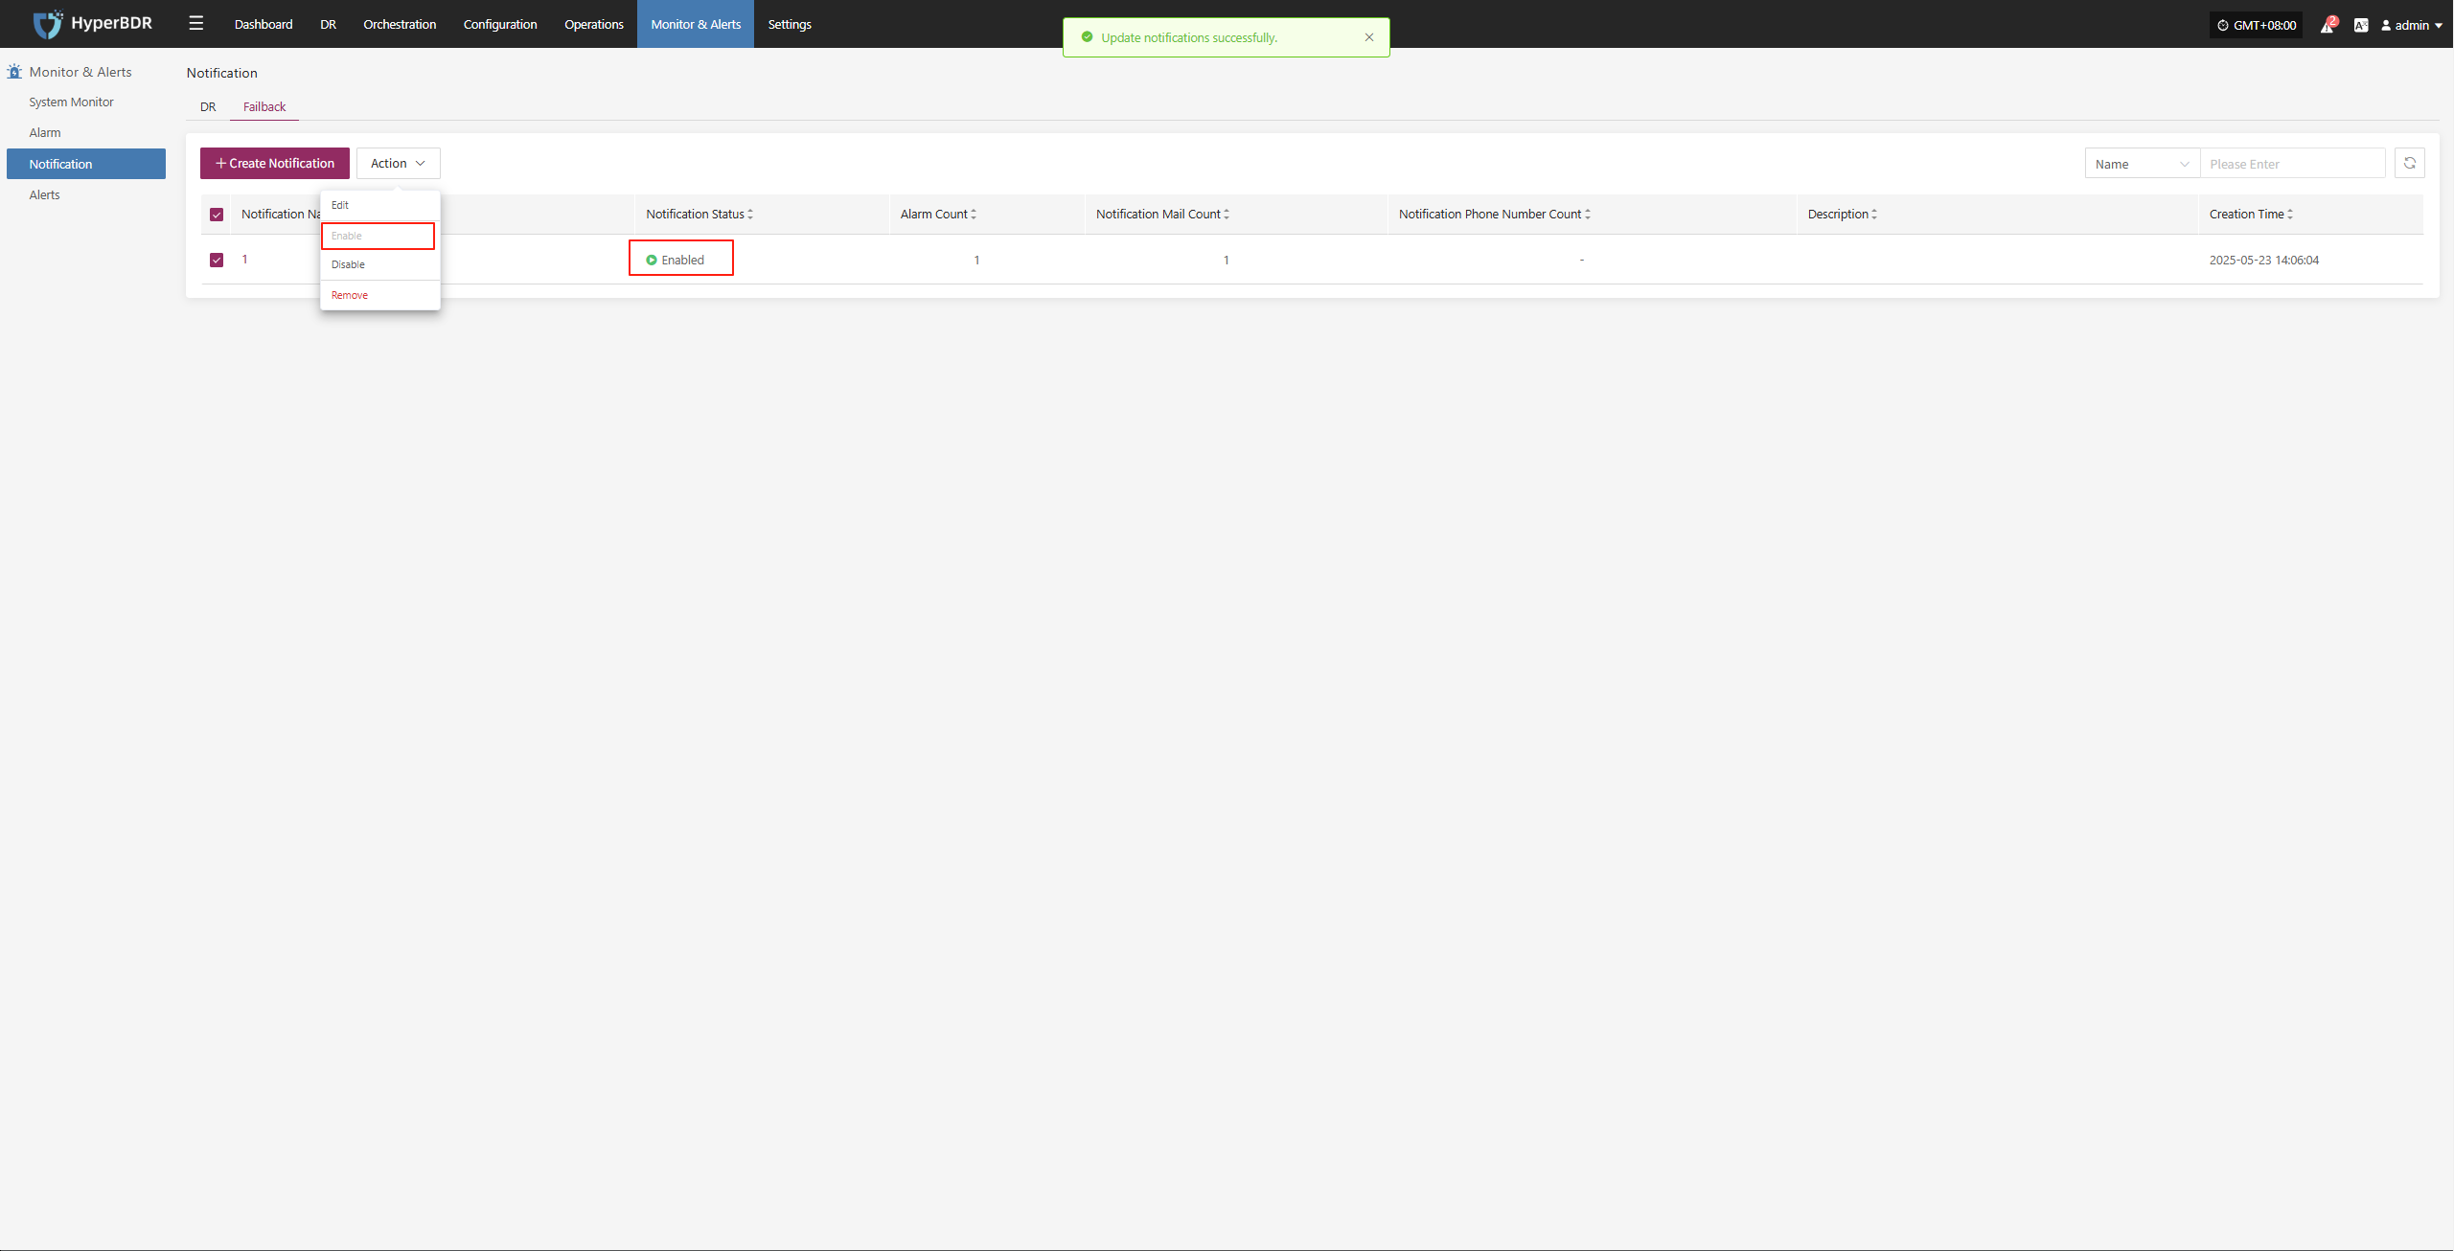Sort by Creation Time column arrows
The height and width of the screenshot is (1251, 2454).
(x=2290, y=214)
